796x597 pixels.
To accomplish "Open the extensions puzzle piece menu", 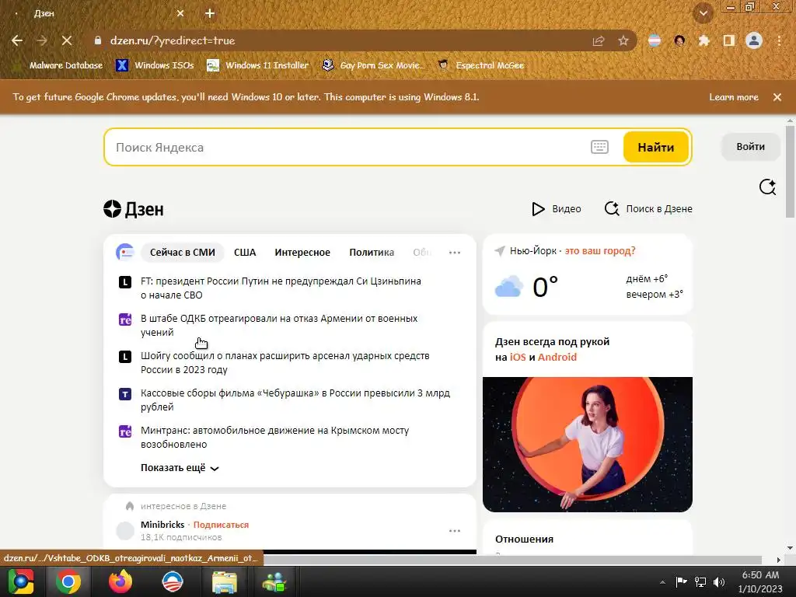I will pyautogui.click(x=703, y=40).
